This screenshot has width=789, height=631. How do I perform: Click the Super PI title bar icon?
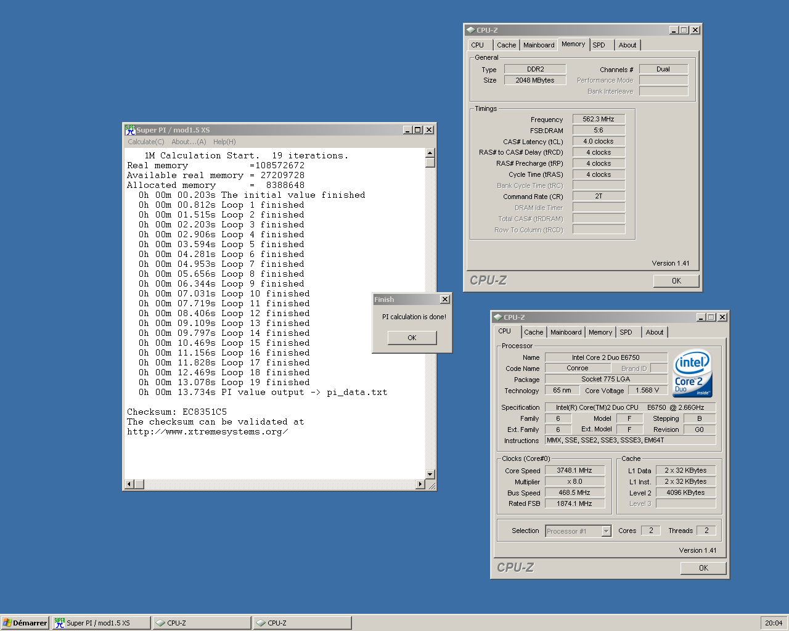coord(130,130)
